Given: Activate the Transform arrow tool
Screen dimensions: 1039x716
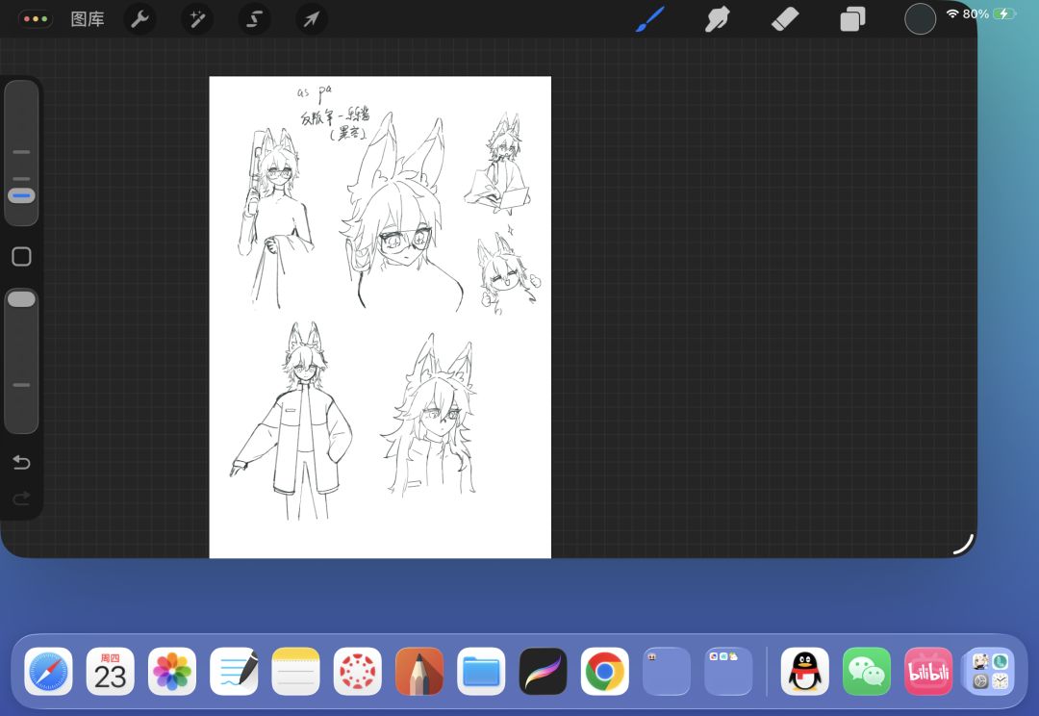Looking at the screenshot, I should point(311,19).
